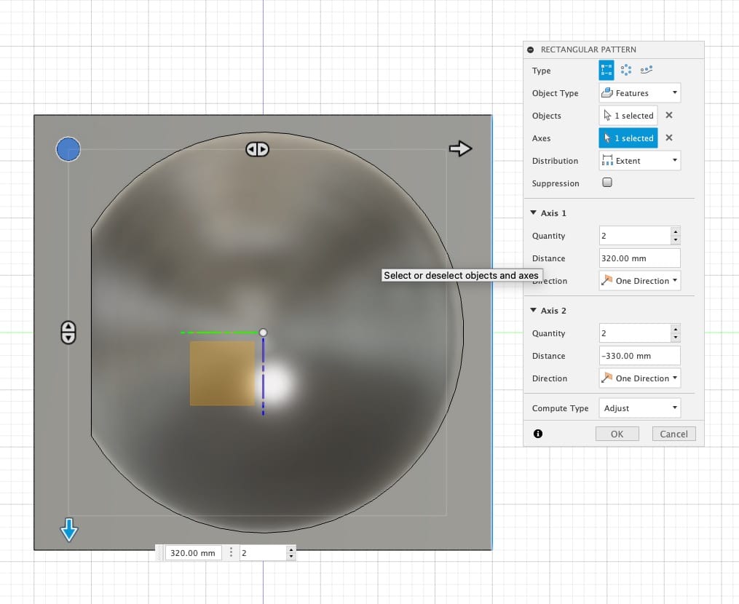The height and width of the screenshot is (604, 739).
Task: Click the white origin point marker
Action: coord(263,332)
